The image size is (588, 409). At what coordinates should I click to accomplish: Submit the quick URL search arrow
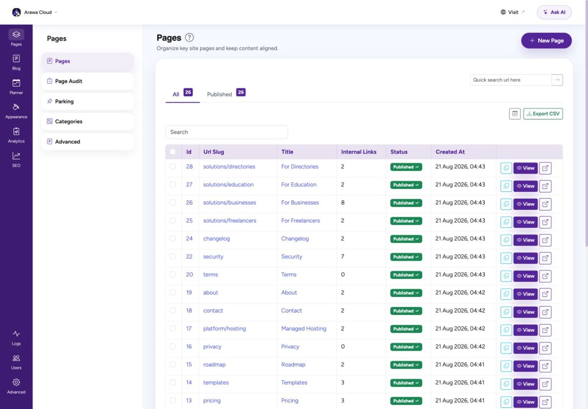(x=557, y=80)
